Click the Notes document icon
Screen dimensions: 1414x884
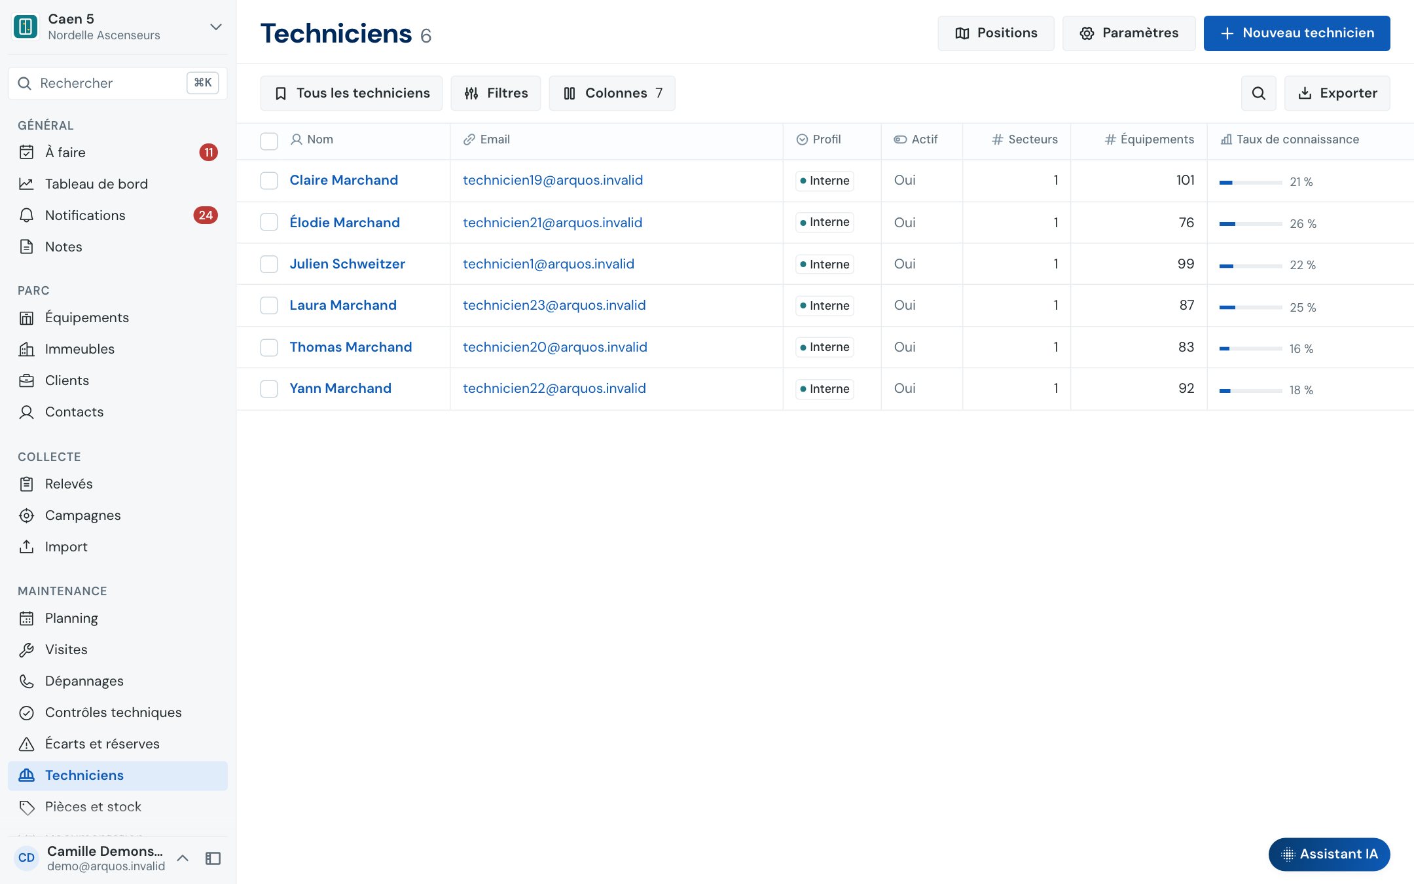click(x=26, y=247)
